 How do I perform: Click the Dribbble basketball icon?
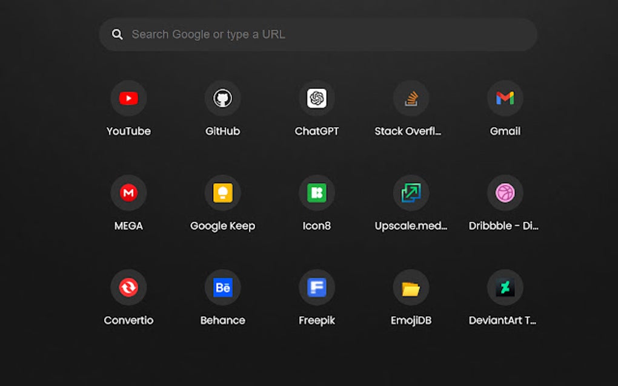505,192
